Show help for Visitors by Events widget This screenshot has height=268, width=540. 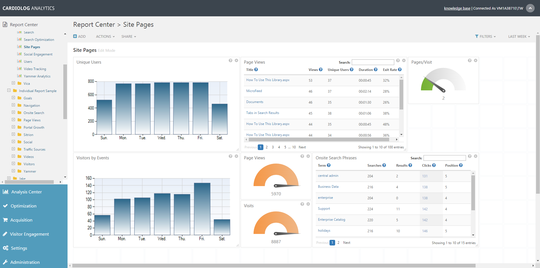click(230, 156)
